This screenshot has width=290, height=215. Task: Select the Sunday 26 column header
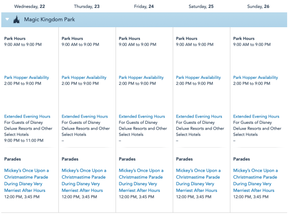pos(258,6)
